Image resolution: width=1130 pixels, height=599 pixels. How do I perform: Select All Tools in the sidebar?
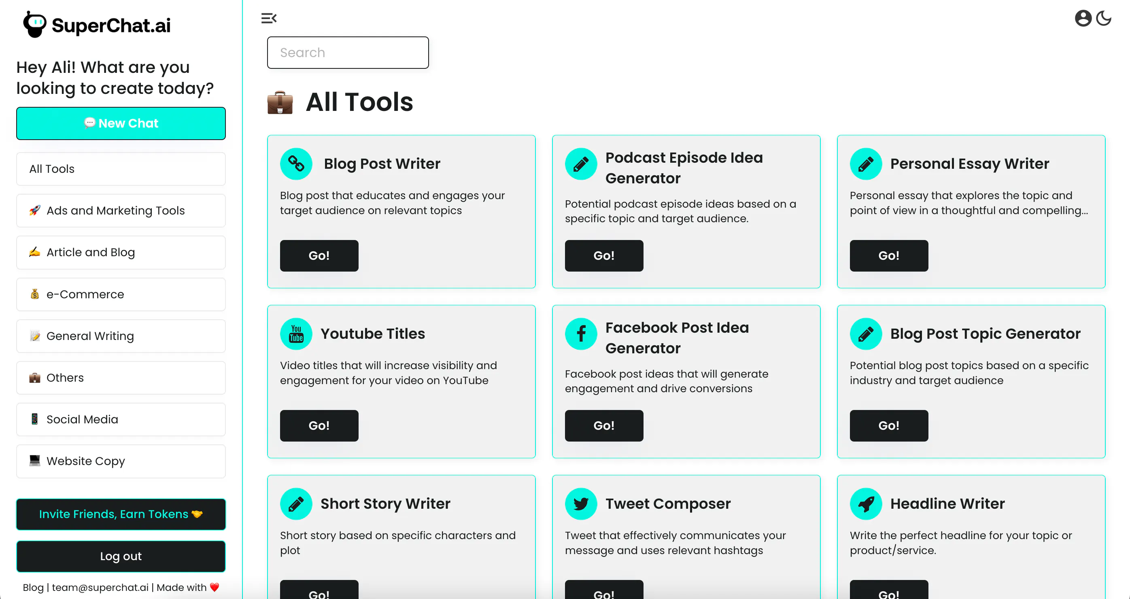coord(121,169)
